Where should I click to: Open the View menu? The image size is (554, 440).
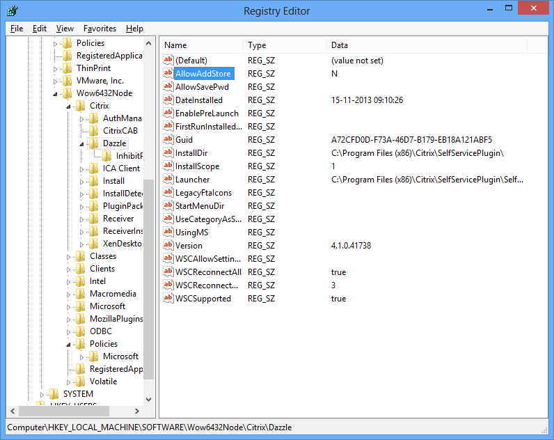pyautogui.click(x=65, y=29)
